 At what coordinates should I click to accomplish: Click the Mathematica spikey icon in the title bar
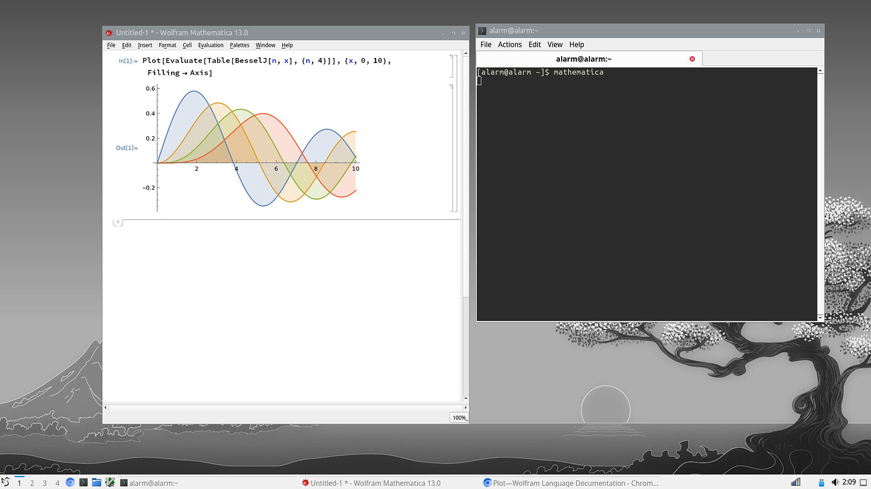pos(109,32)
